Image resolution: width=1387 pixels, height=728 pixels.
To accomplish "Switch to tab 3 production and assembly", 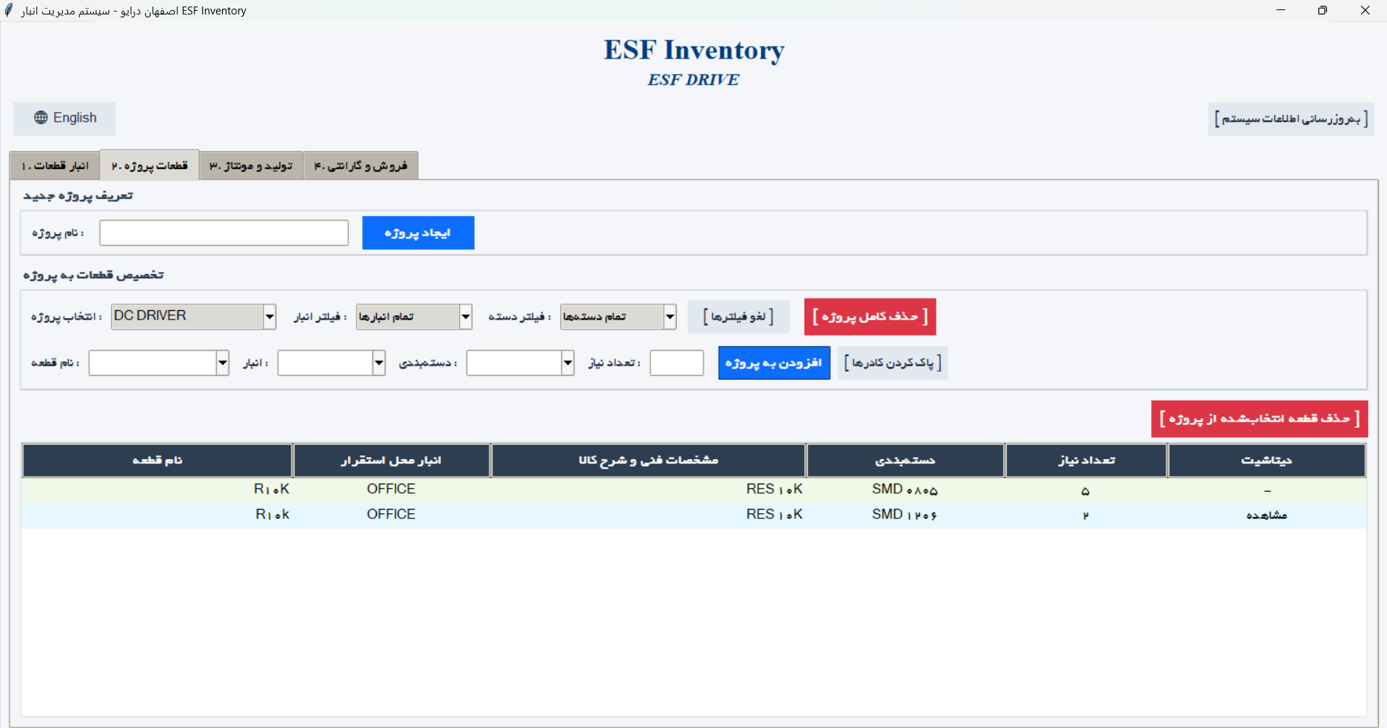I will [x=251, y=166].
